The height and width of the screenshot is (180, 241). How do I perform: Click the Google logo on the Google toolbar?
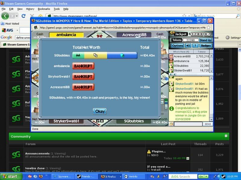(6, 37)
